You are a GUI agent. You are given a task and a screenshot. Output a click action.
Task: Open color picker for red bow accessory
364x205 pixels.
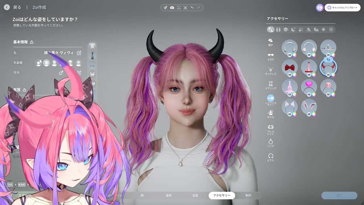click(294, 75)
